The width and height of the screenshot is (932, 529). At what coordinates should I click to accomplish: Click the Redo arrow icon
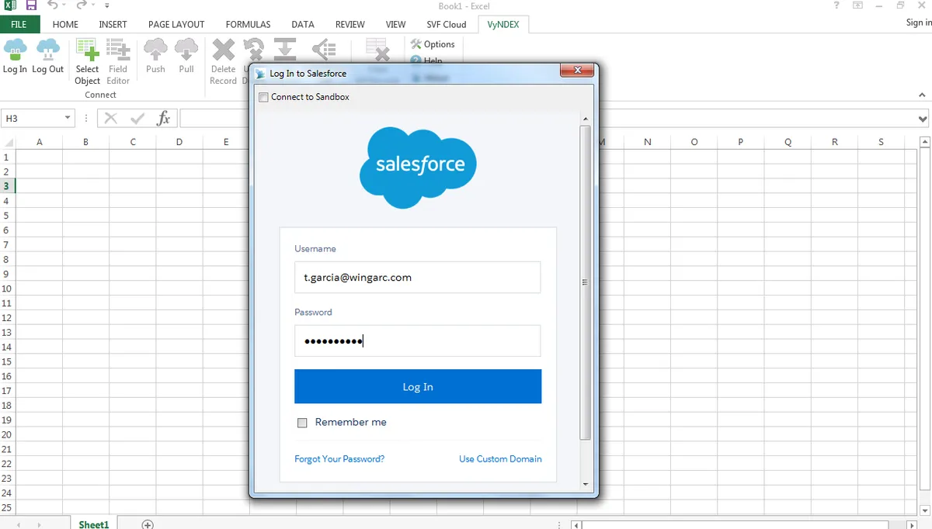[80, 5]
